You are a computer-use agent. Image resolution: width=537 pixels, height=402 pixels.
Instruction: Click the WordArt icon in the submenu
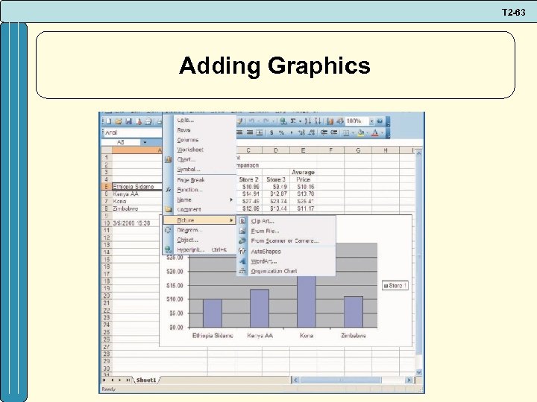(x=242, y=261)
